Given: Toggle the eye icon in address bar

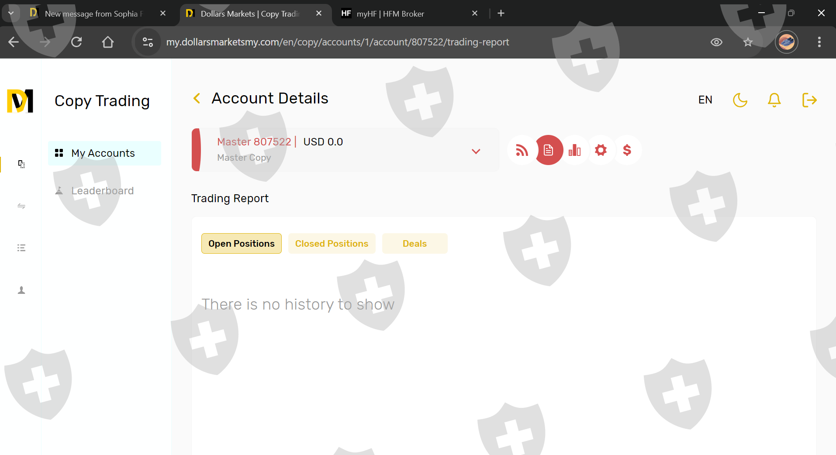Looking at the screenshot, I should pyautogui.click(x=716, y=42).
